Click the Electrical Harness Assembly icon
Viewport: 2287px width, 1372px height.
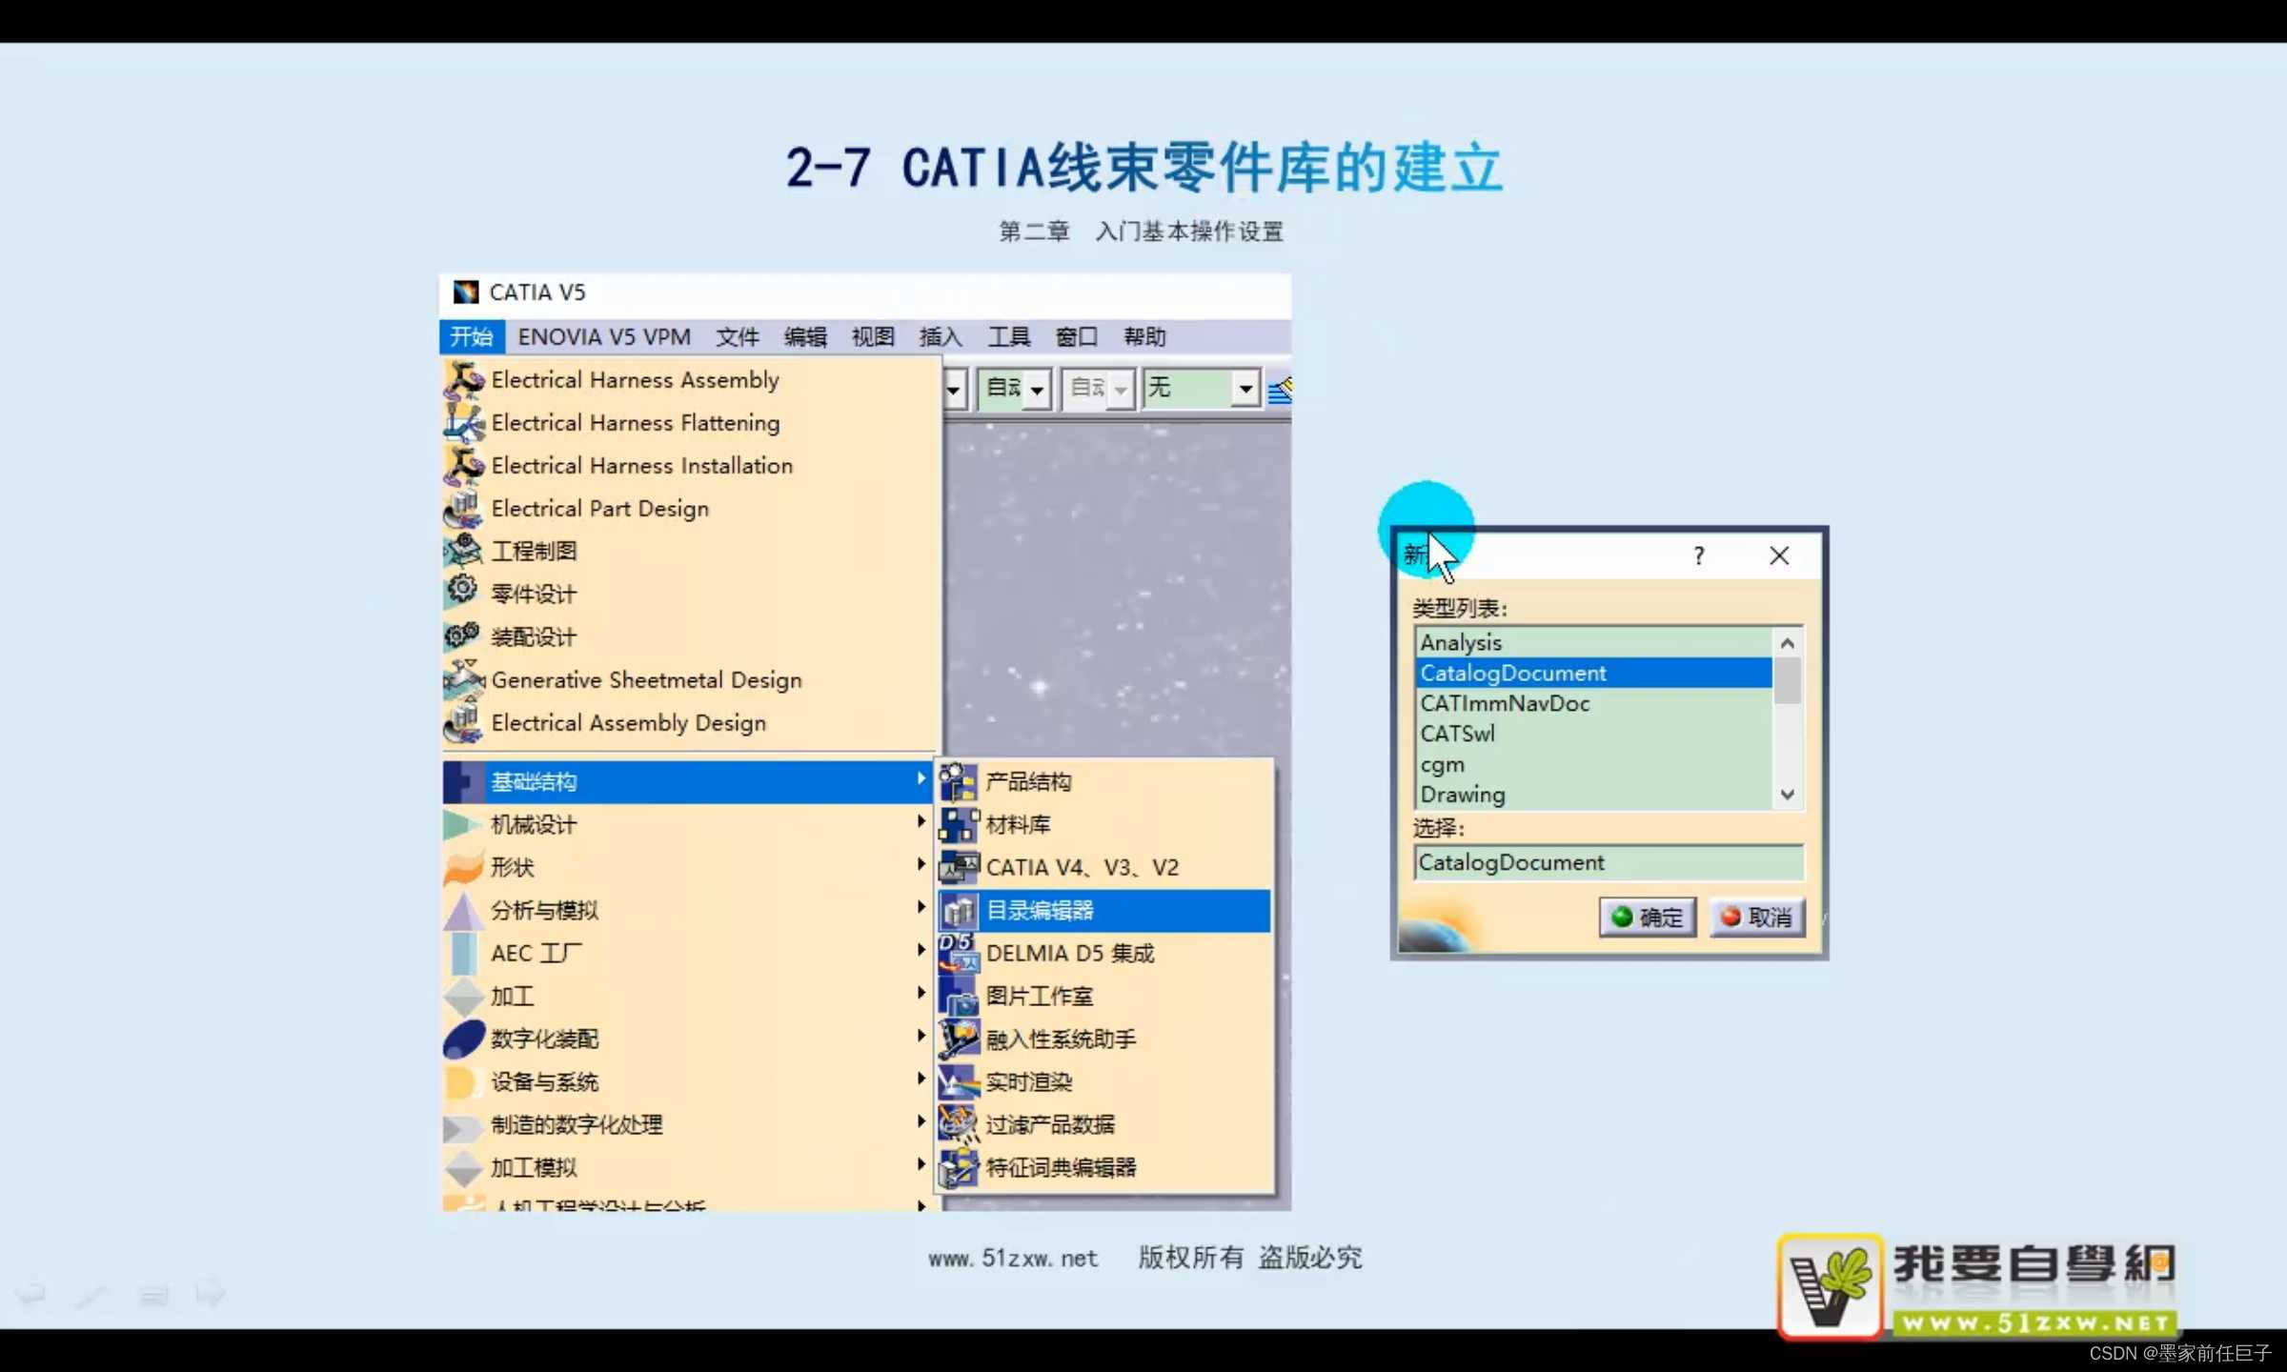(x=464, y=380)
